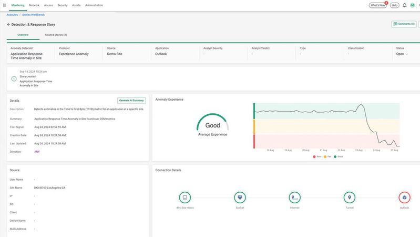
Task: Toggle the Fair legend dot in chart
Action: tap(325, 157)
